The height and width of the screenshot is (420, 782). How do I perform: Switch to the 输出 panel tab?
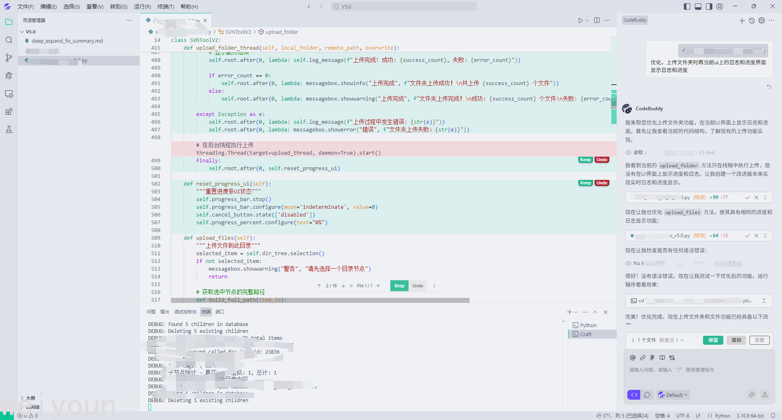pos(165,312)
